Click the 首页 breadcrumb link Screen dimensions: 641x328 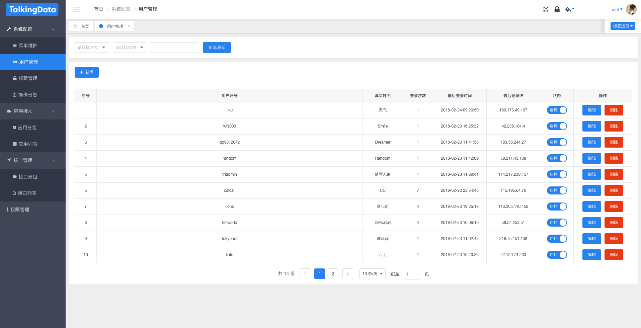(99, 9)
